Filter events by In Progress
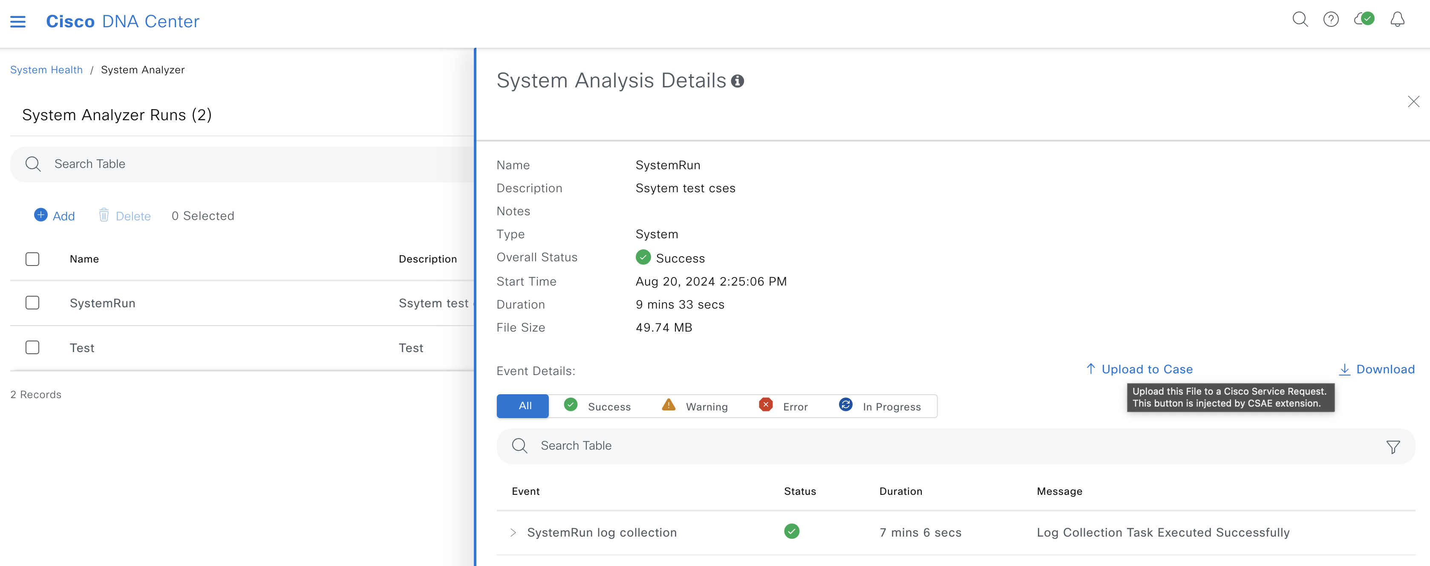The height and width of the screenshot is (566, 1430). [x=879, y=406]
